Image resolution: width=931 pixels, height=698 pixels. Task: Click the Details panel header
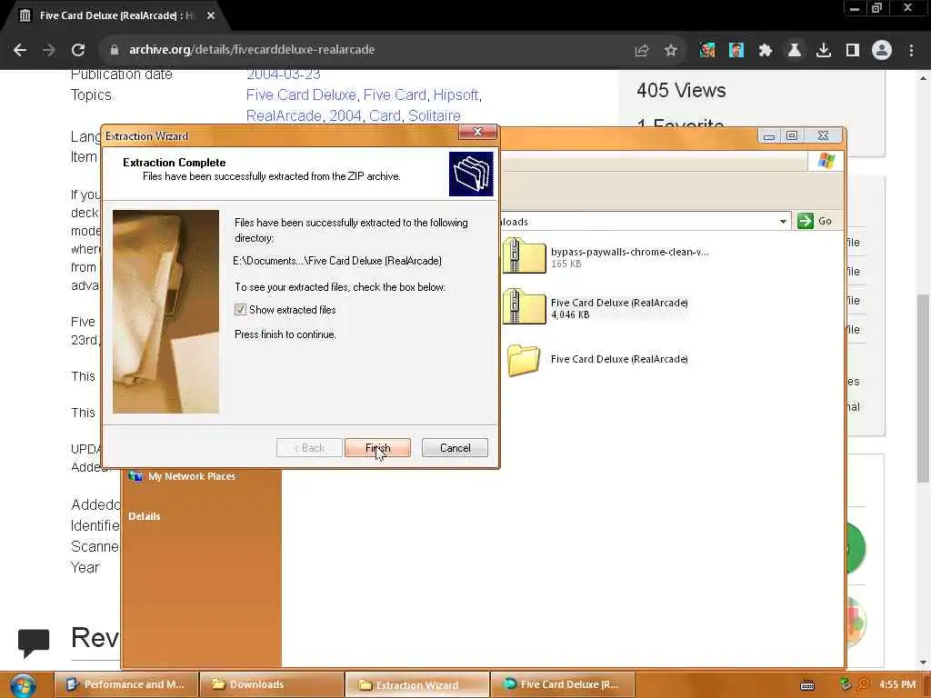pyautogui.click(x=145, y=516)
